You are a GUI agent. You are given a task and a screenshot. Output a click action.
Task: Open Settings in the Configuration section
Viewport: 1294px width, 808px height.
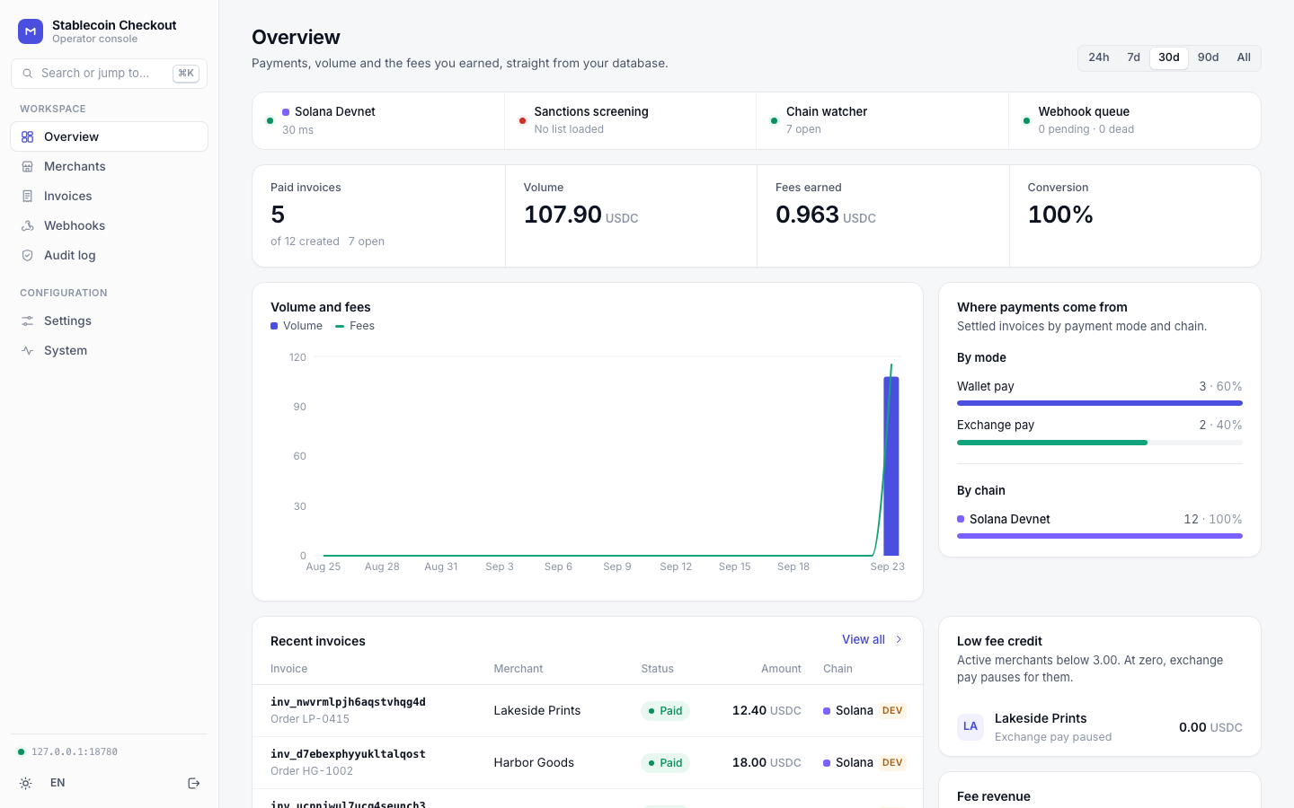pos(109,321)
